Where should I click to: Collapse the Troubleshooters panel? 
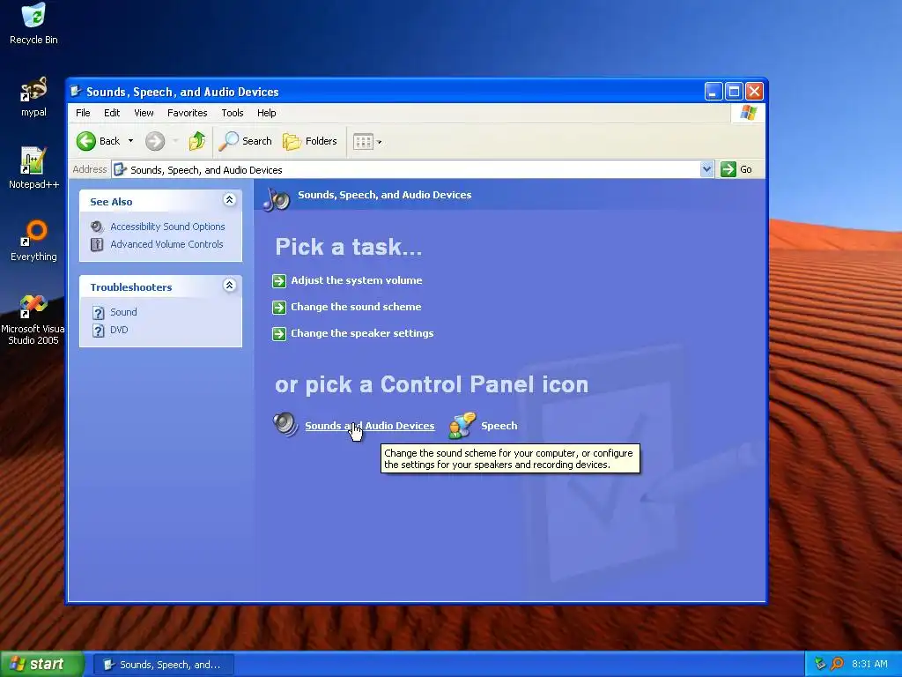pyautogui.click(x=229, y=285)
